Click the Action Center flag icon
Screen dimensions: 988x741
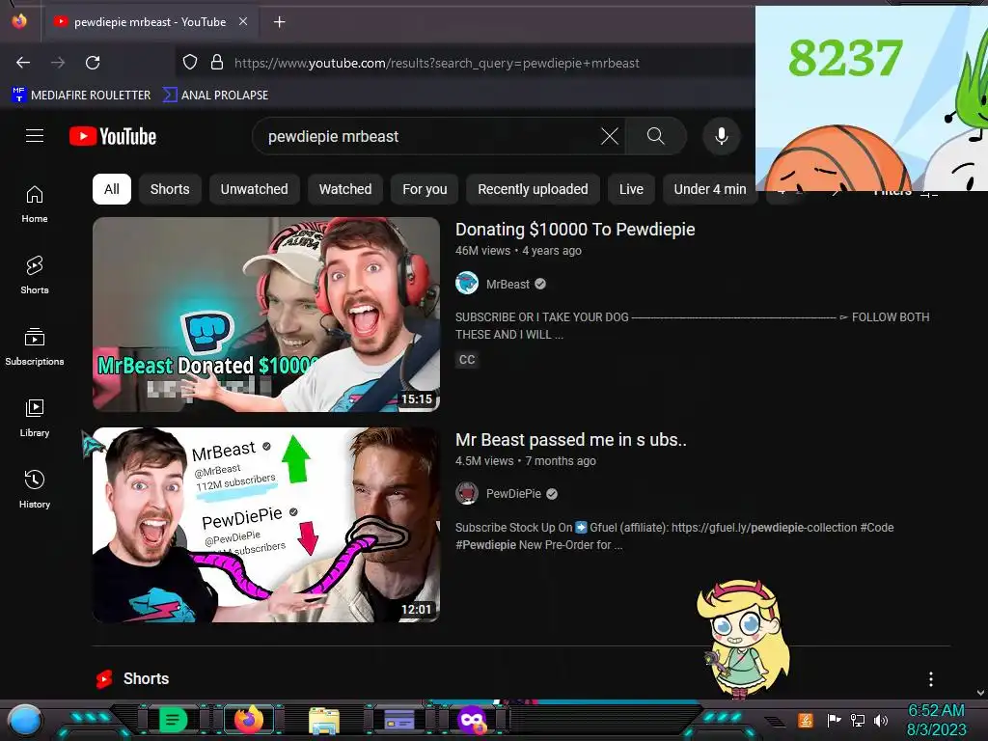(834, 720)
